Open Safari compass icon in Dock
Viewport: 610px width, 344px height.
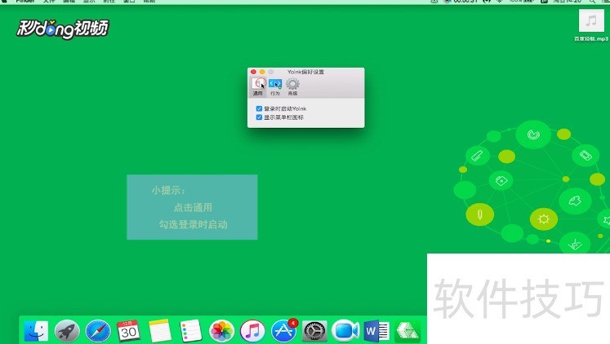pyautogui.click(x=98, y=331)
